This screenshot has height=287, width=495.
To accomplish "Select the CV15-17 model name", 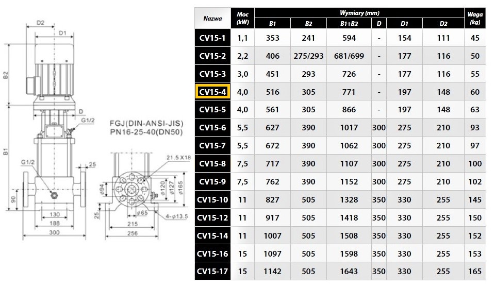I will pos(212,271).
